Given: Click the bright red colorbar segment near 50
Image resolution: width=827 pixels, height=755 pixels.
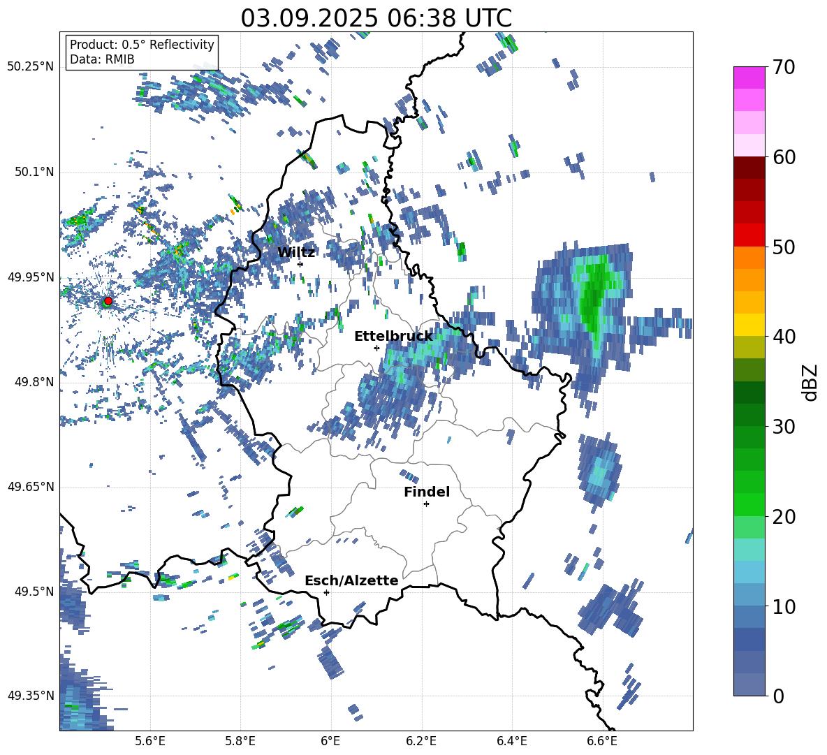Looking at the screenshot, I should pyautogui.click(x=749, y=235).
